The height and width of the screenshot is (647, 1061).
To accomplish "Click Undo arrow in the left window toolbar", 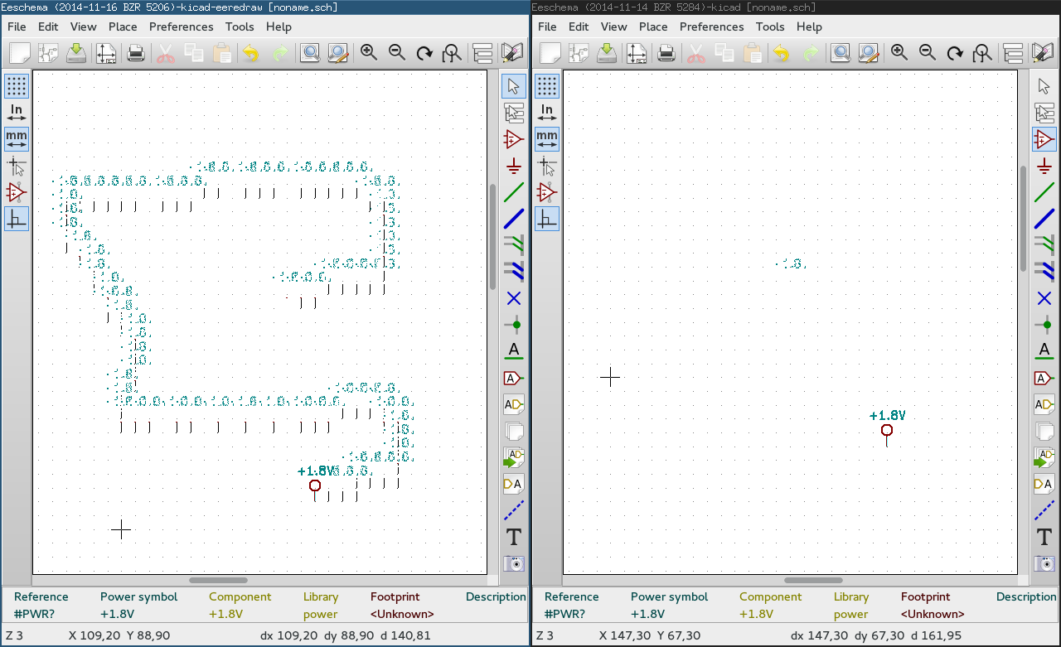I will [250, 53].
